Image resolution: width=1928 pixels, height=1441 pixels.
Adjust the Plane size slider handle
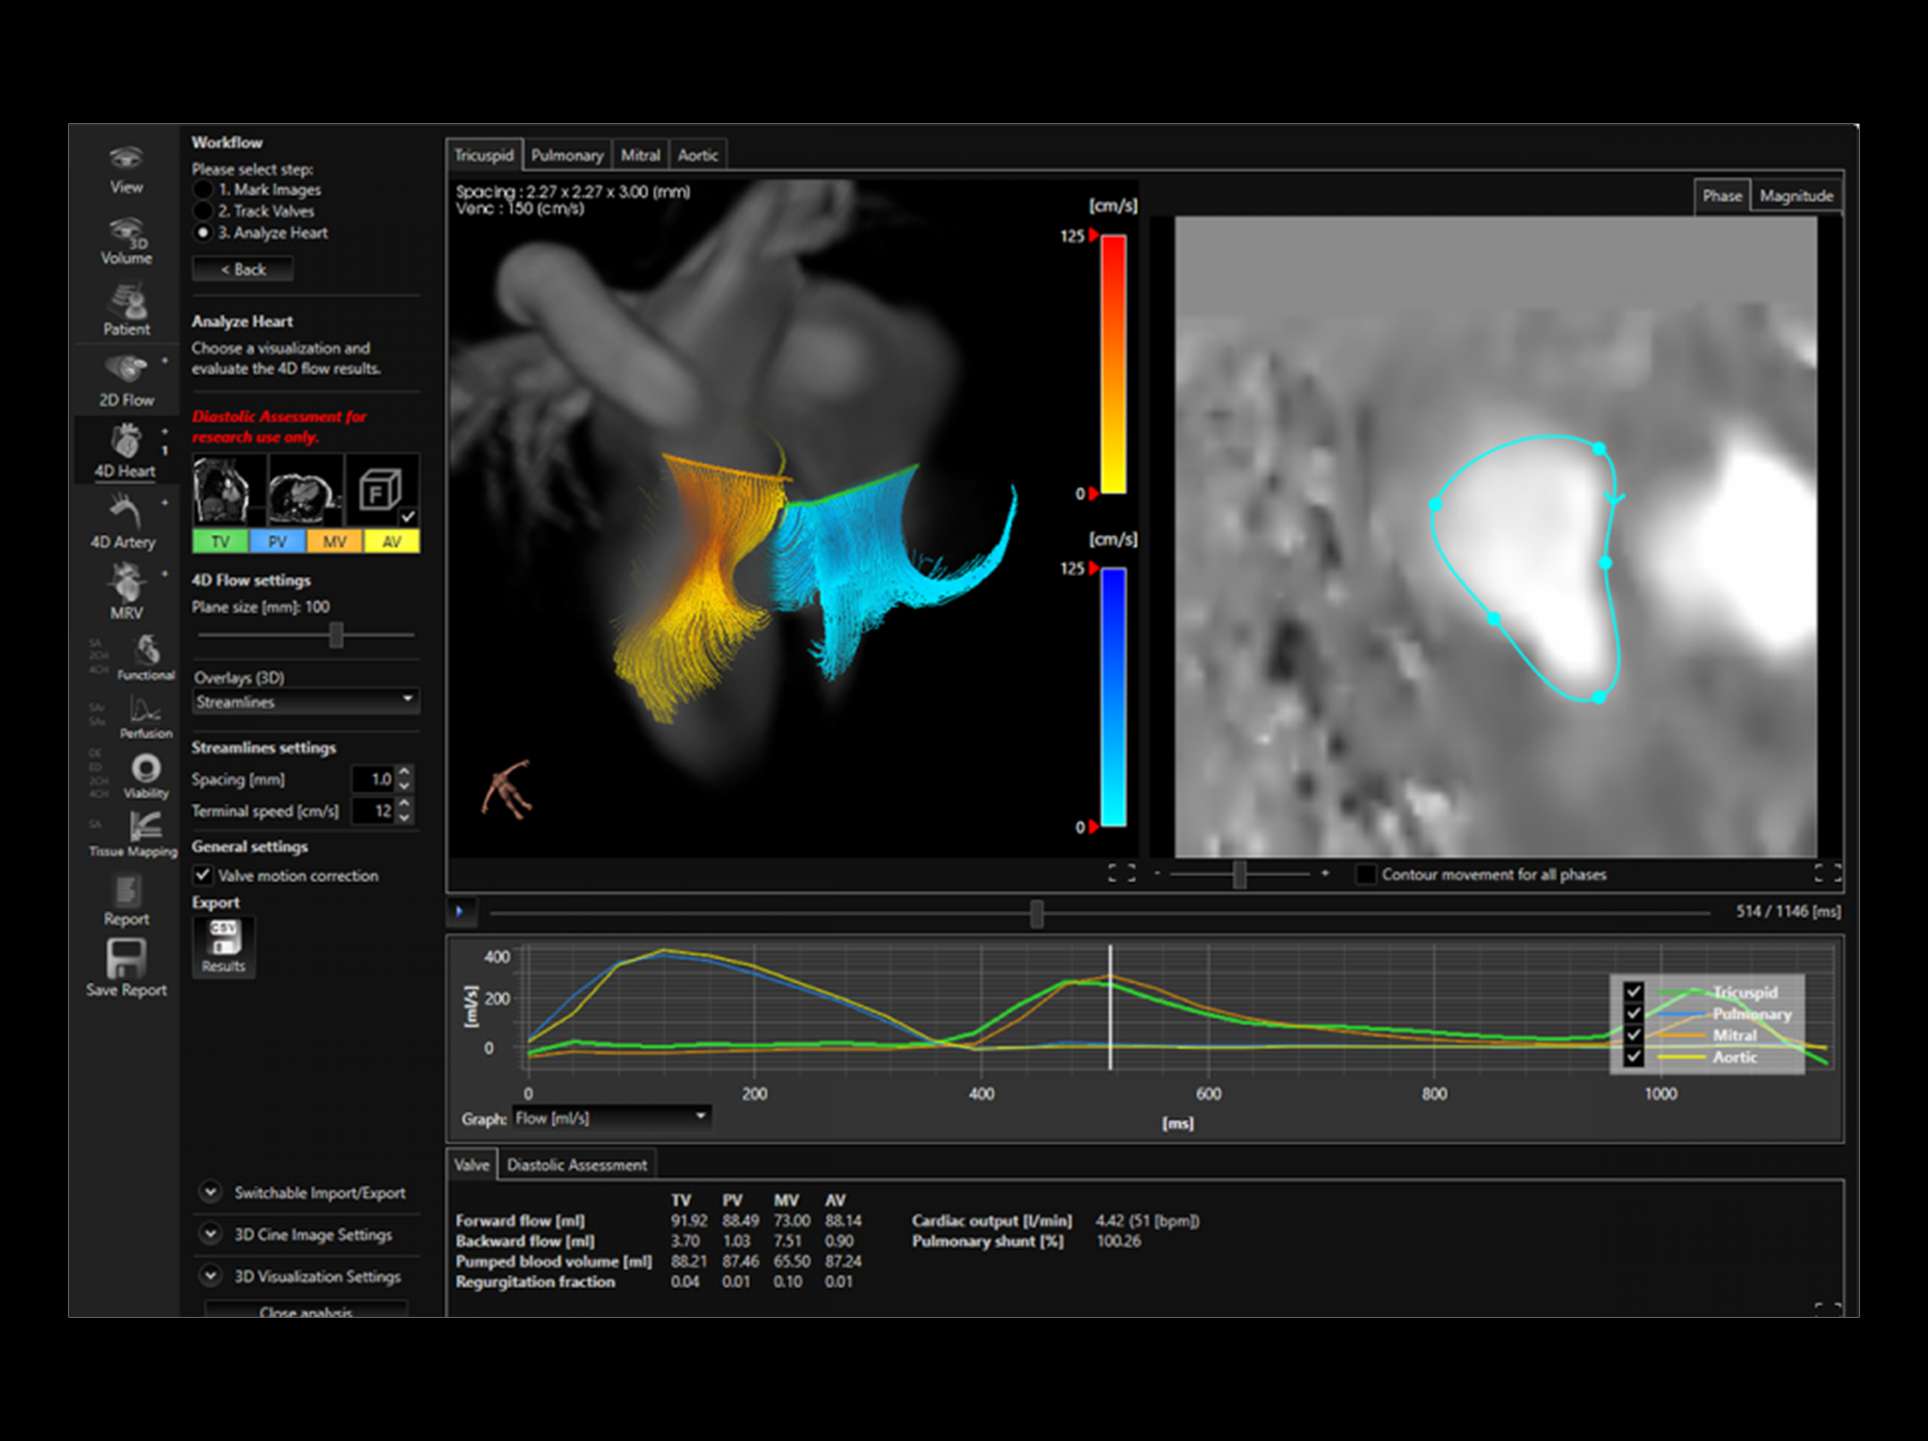pyautogui.click(x=336, y=635)
